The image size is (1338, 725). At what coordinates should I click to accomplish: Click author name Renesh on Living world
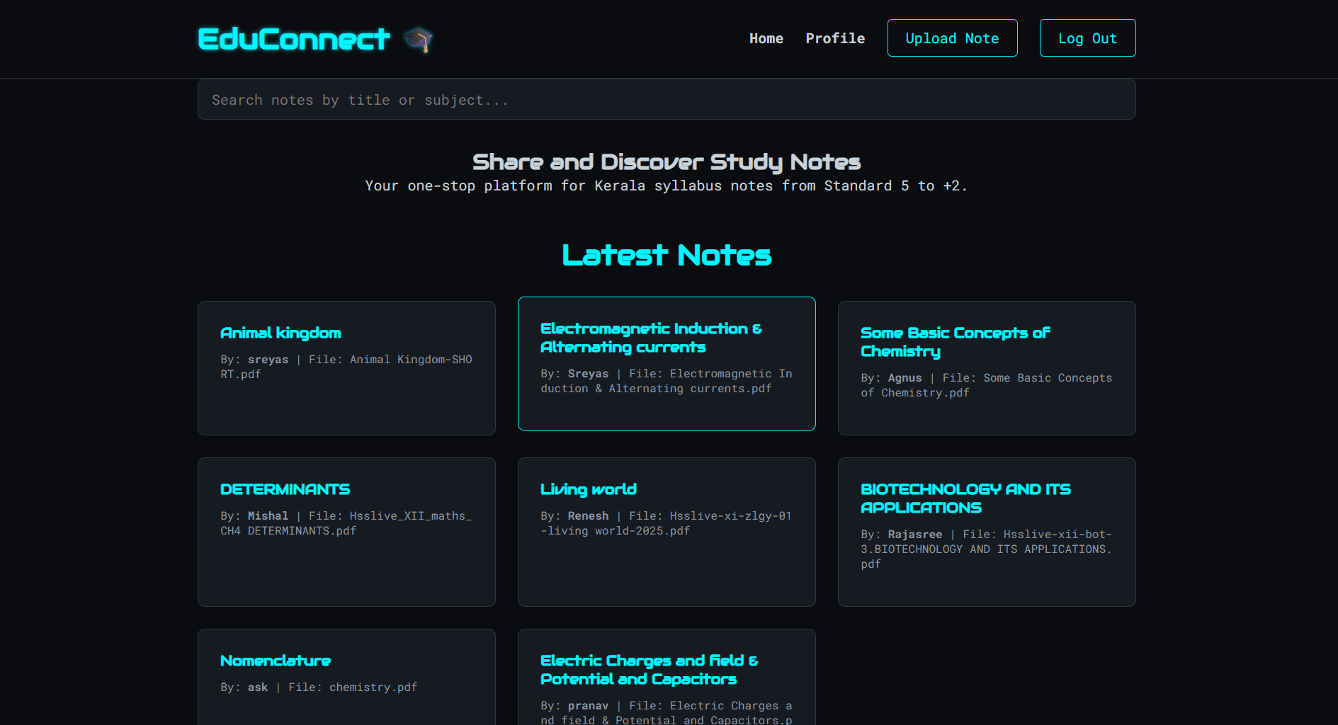pos(588,516)
